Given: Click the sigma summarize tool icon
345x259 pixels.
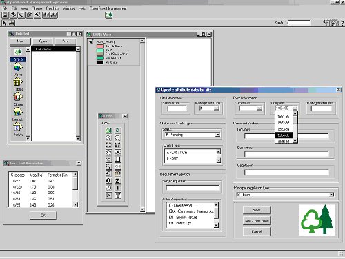Looking at the screenshot, I should (118, 181).
